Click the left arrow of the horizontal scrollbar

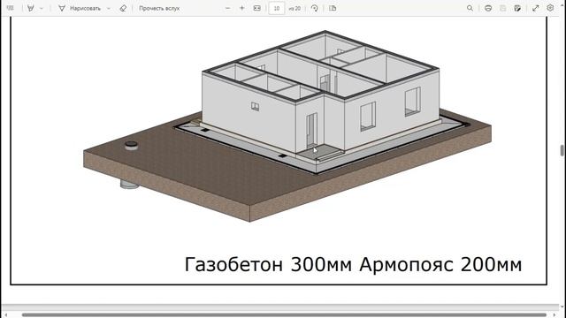pyautogui.click(x=5, y=315)
